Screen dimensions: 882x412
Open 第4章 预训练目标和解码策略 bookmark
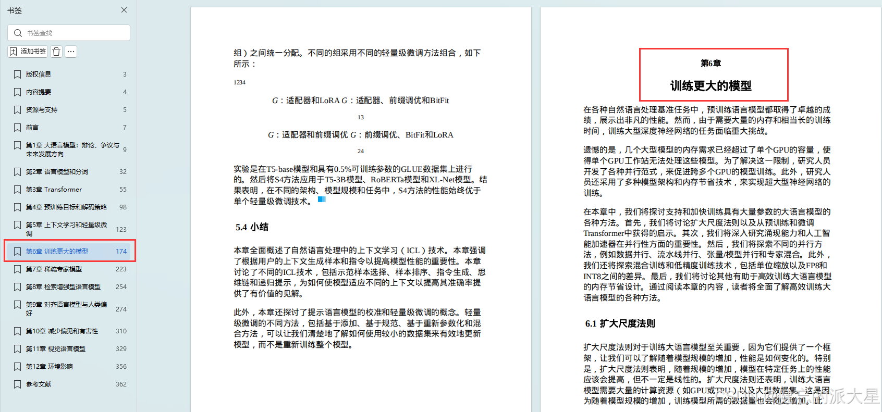tap(66, 207)
